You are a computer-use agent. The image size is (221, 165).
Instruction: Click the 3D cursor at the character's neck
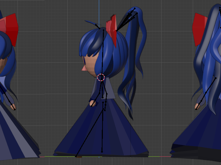[101, 77]
